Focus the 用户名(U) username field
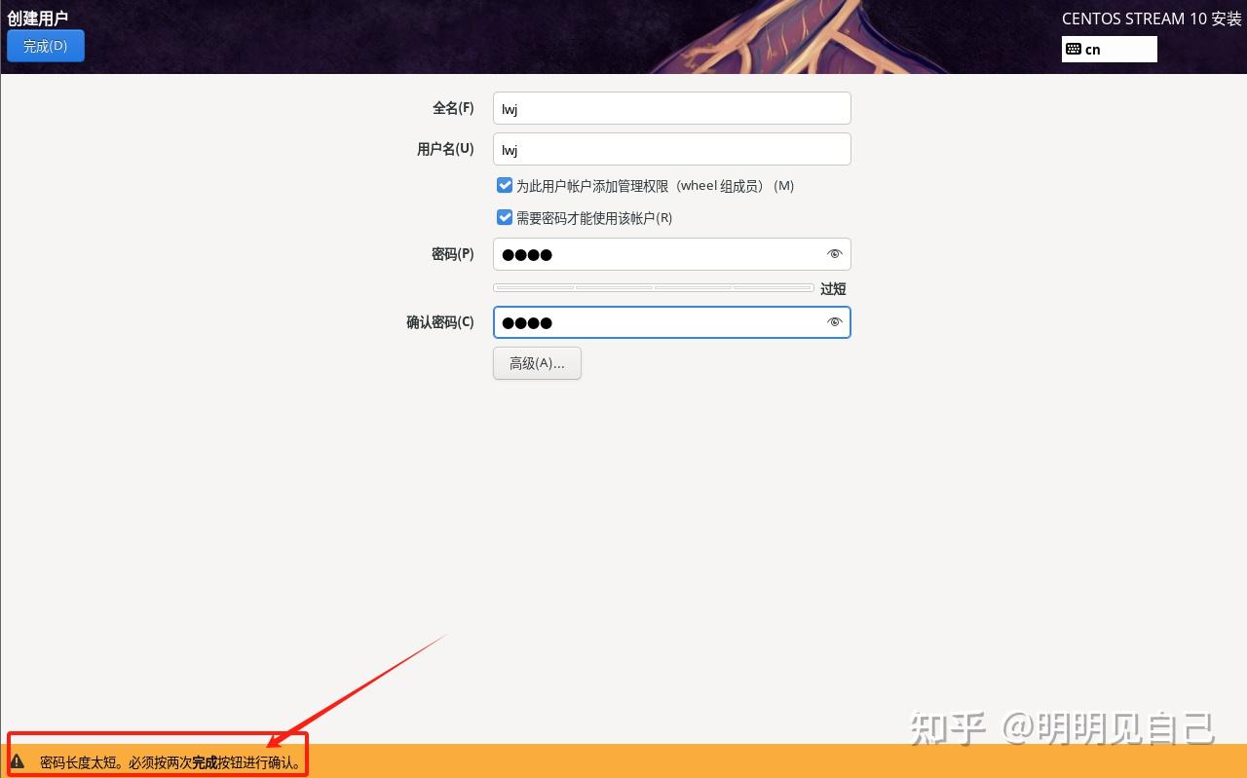This screenshot has width=1247, height=778. tap(671, 149)
